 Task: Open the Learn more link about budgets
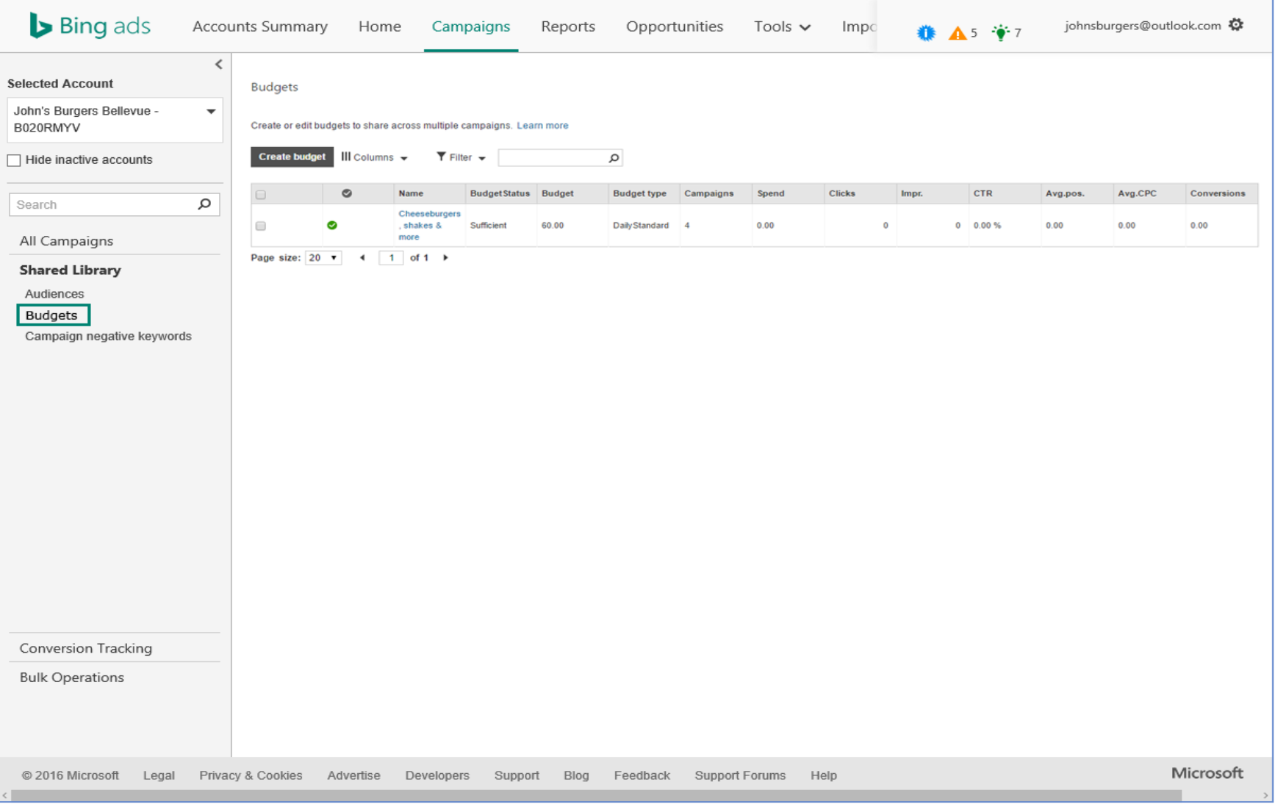[542, 125]
